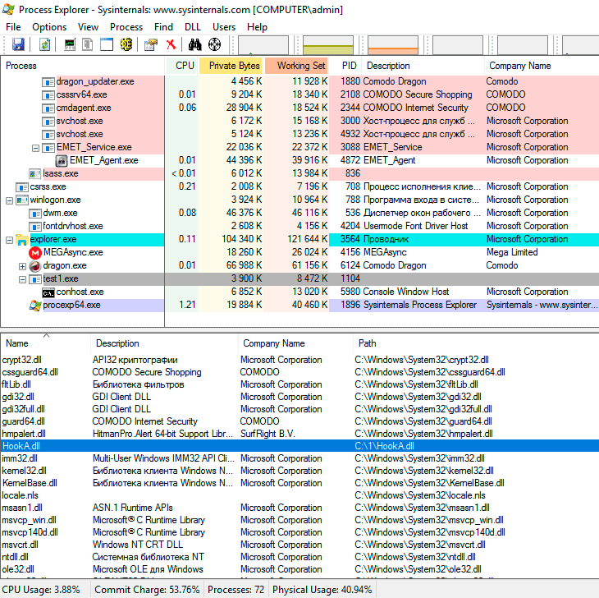
Task: Select the HookA.dll row
Action: (x=299, y=446)
